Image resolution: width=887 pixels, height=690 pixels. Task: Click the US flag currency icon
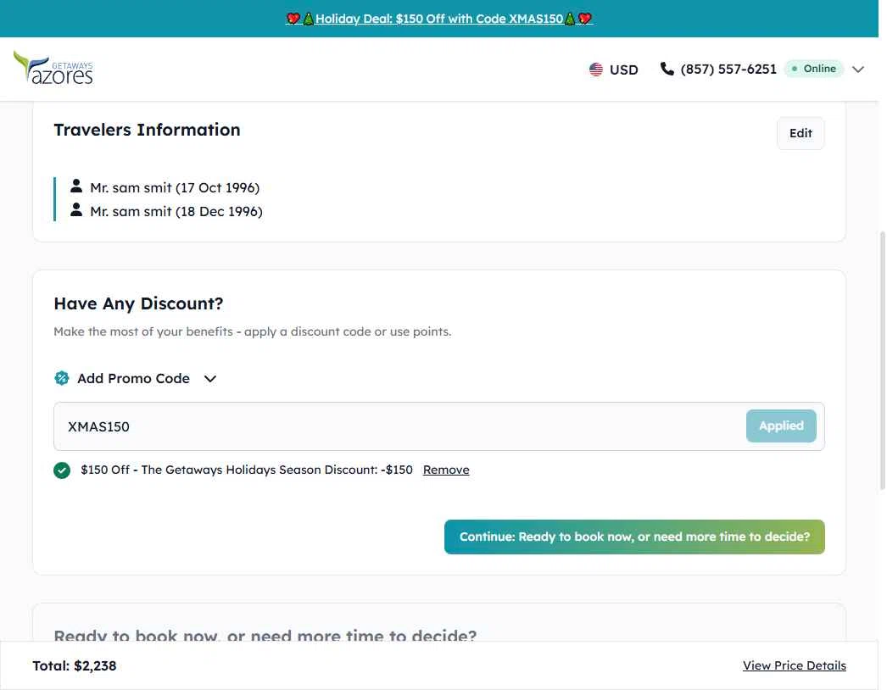[x=595, y=69]
